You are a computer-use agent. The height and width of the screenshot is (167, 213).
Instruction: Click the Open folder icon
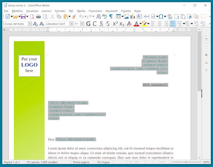(15, 16)
